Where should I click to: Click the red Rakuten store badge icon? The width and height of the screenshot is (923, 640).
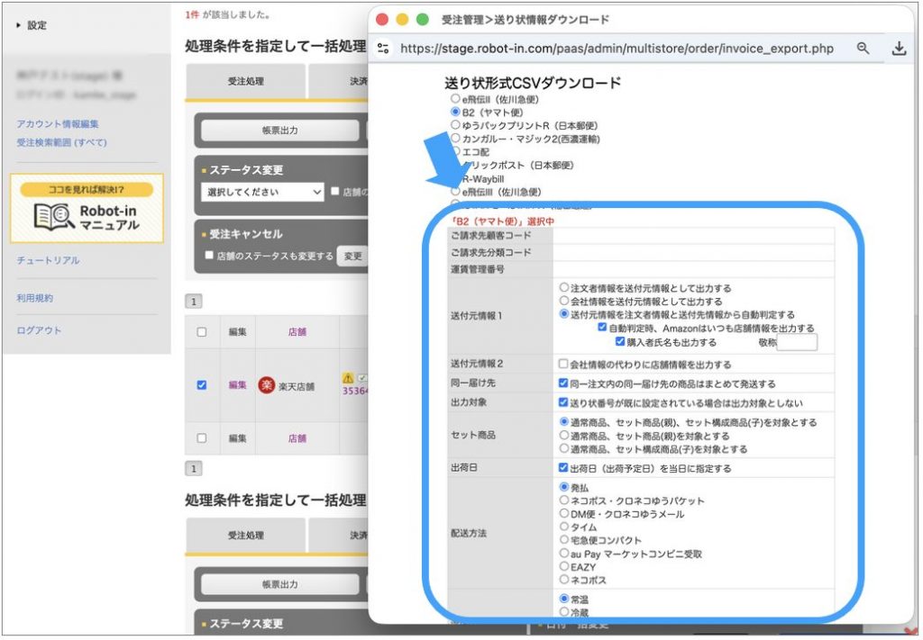[x=267, y=385]
